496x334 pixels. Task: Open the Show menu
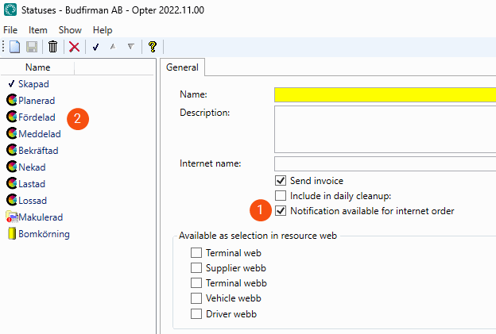pos(70,30)
